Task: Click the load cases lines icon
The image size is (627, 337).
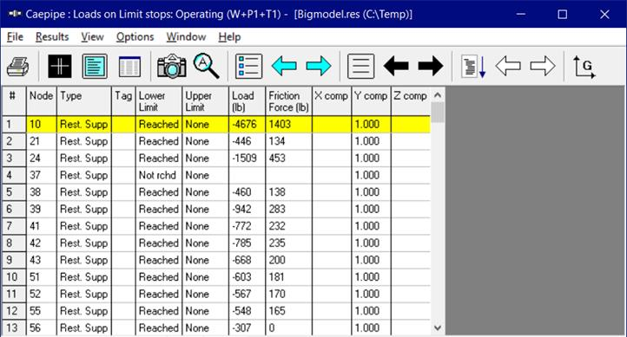Action: coord(360,66)
